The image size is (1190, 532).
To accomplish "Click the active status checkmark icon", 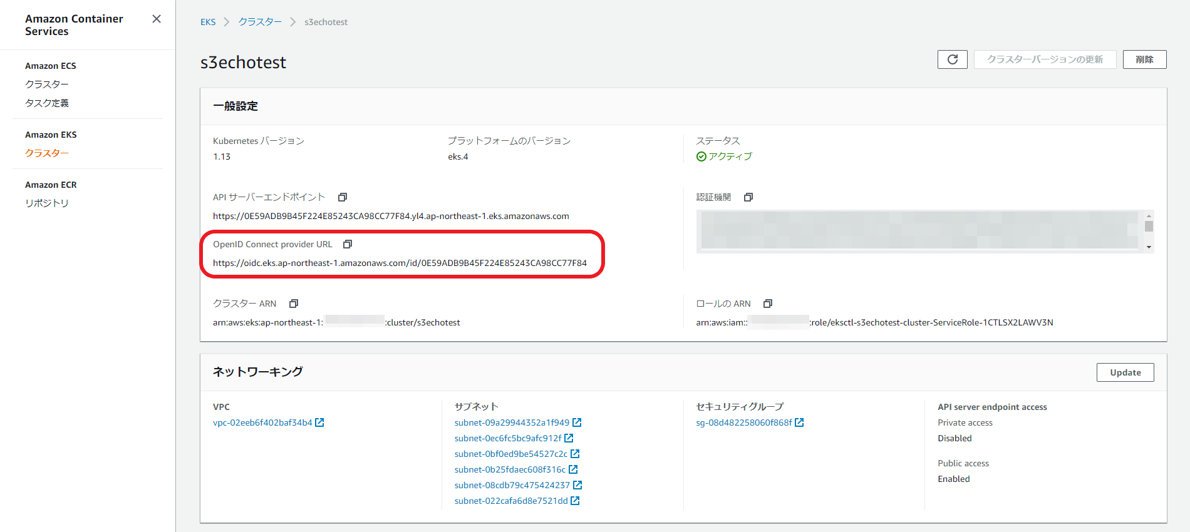I will click(701, 156).
